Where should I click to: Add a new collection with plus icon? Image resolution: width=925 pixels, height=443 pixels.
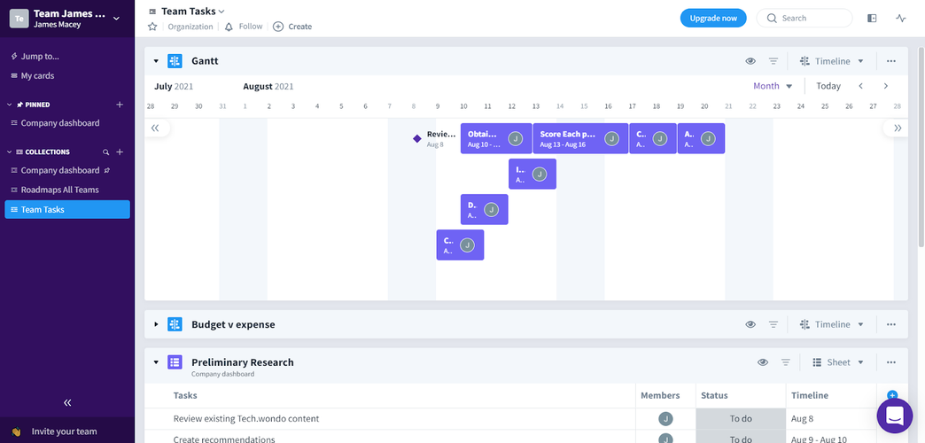coord(120,152)
